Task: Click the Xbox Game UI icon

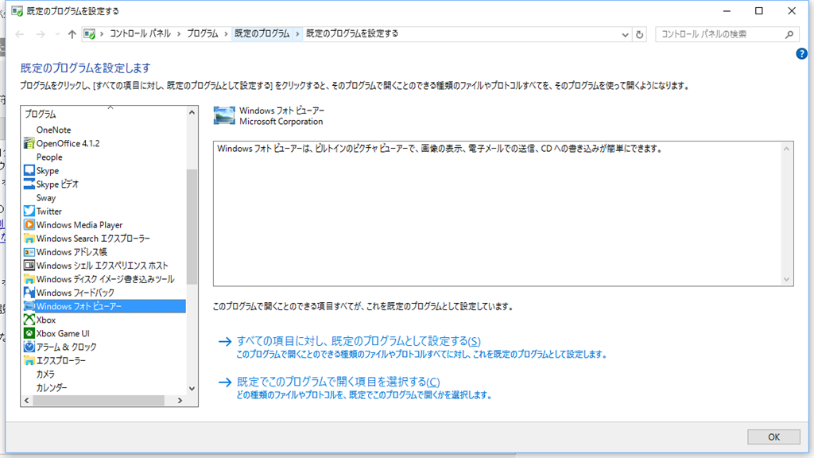Action: (x=29, y=333)
